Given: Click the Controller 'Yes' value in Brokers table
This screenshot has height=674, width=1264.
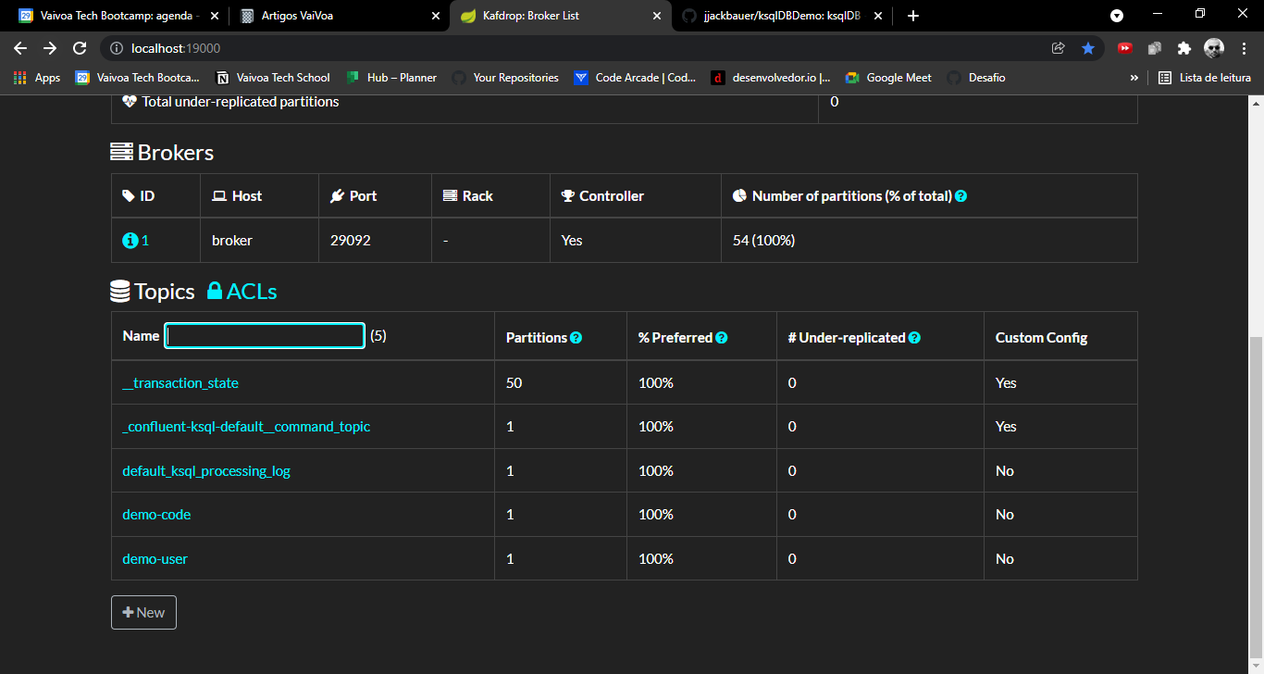Looking at the screenshot, I should coord(572,241).
